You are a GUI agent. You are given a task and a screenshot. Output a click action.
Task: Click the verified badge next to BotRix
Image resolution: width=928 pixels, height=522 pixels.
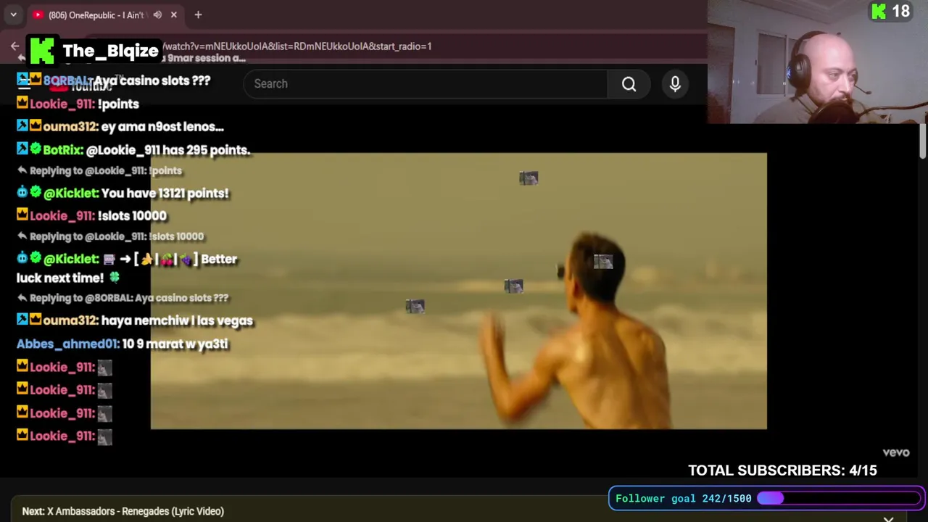[x=36, y=149]
